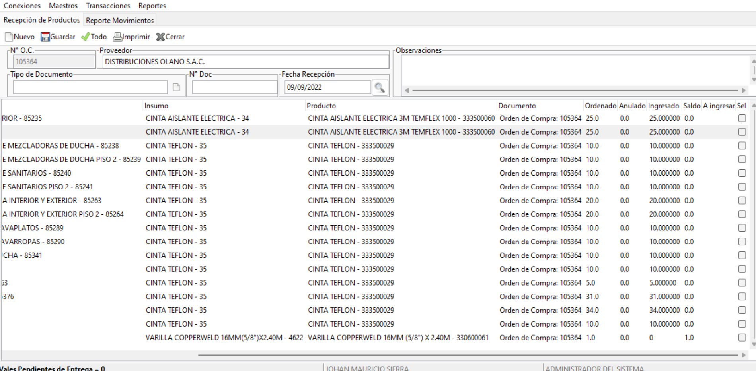Switch to Recepción de Productos tab
756x371 pixels.
tap(41, 20)
